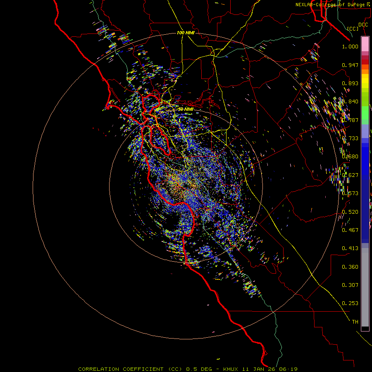Click the TH label at the scale bottom
This screenshot has height=372, width=372.
[x=355, y=322]
